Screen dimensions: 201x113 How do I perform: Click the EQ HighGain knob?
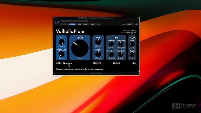121,55
